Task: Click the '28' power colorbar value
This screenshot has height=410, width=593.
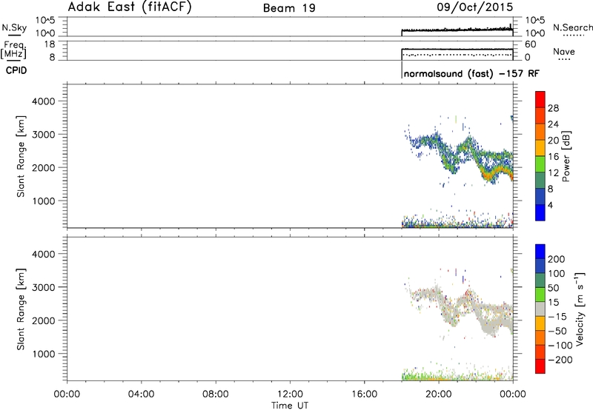Action: coord(553,108)
